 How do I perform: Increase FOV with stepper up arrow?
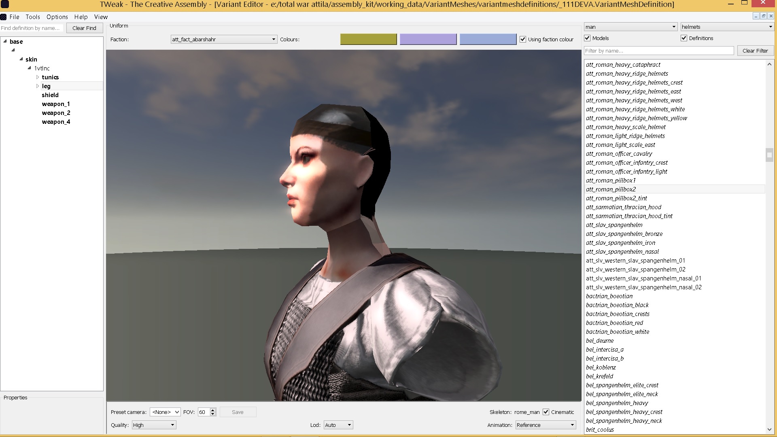tap(213, 410)
